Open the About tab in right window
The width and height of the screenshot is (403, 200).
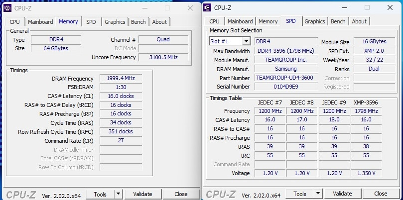click(359, 21)
